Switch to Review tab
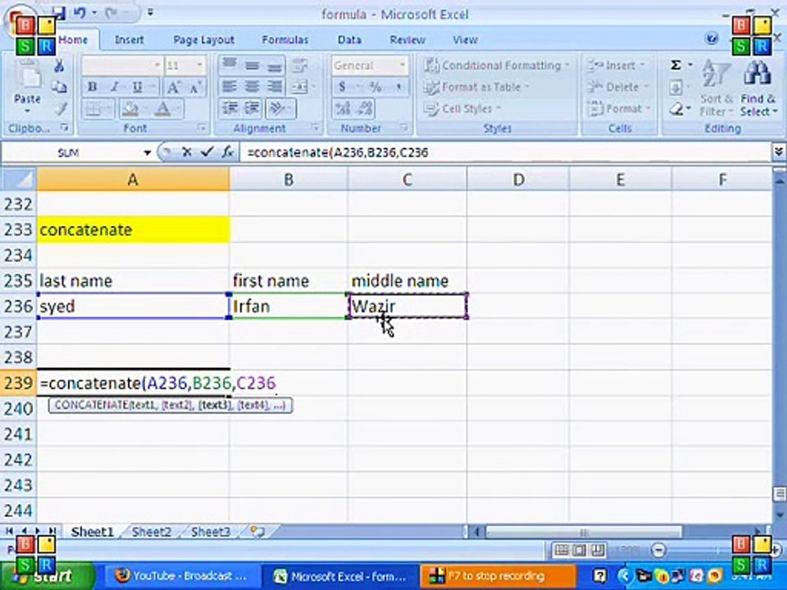 407,39
